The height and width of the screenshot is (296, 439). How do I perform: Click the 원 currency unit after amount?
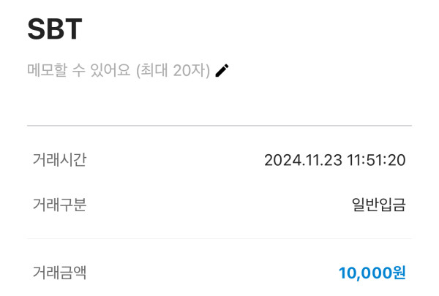[399, 273]
